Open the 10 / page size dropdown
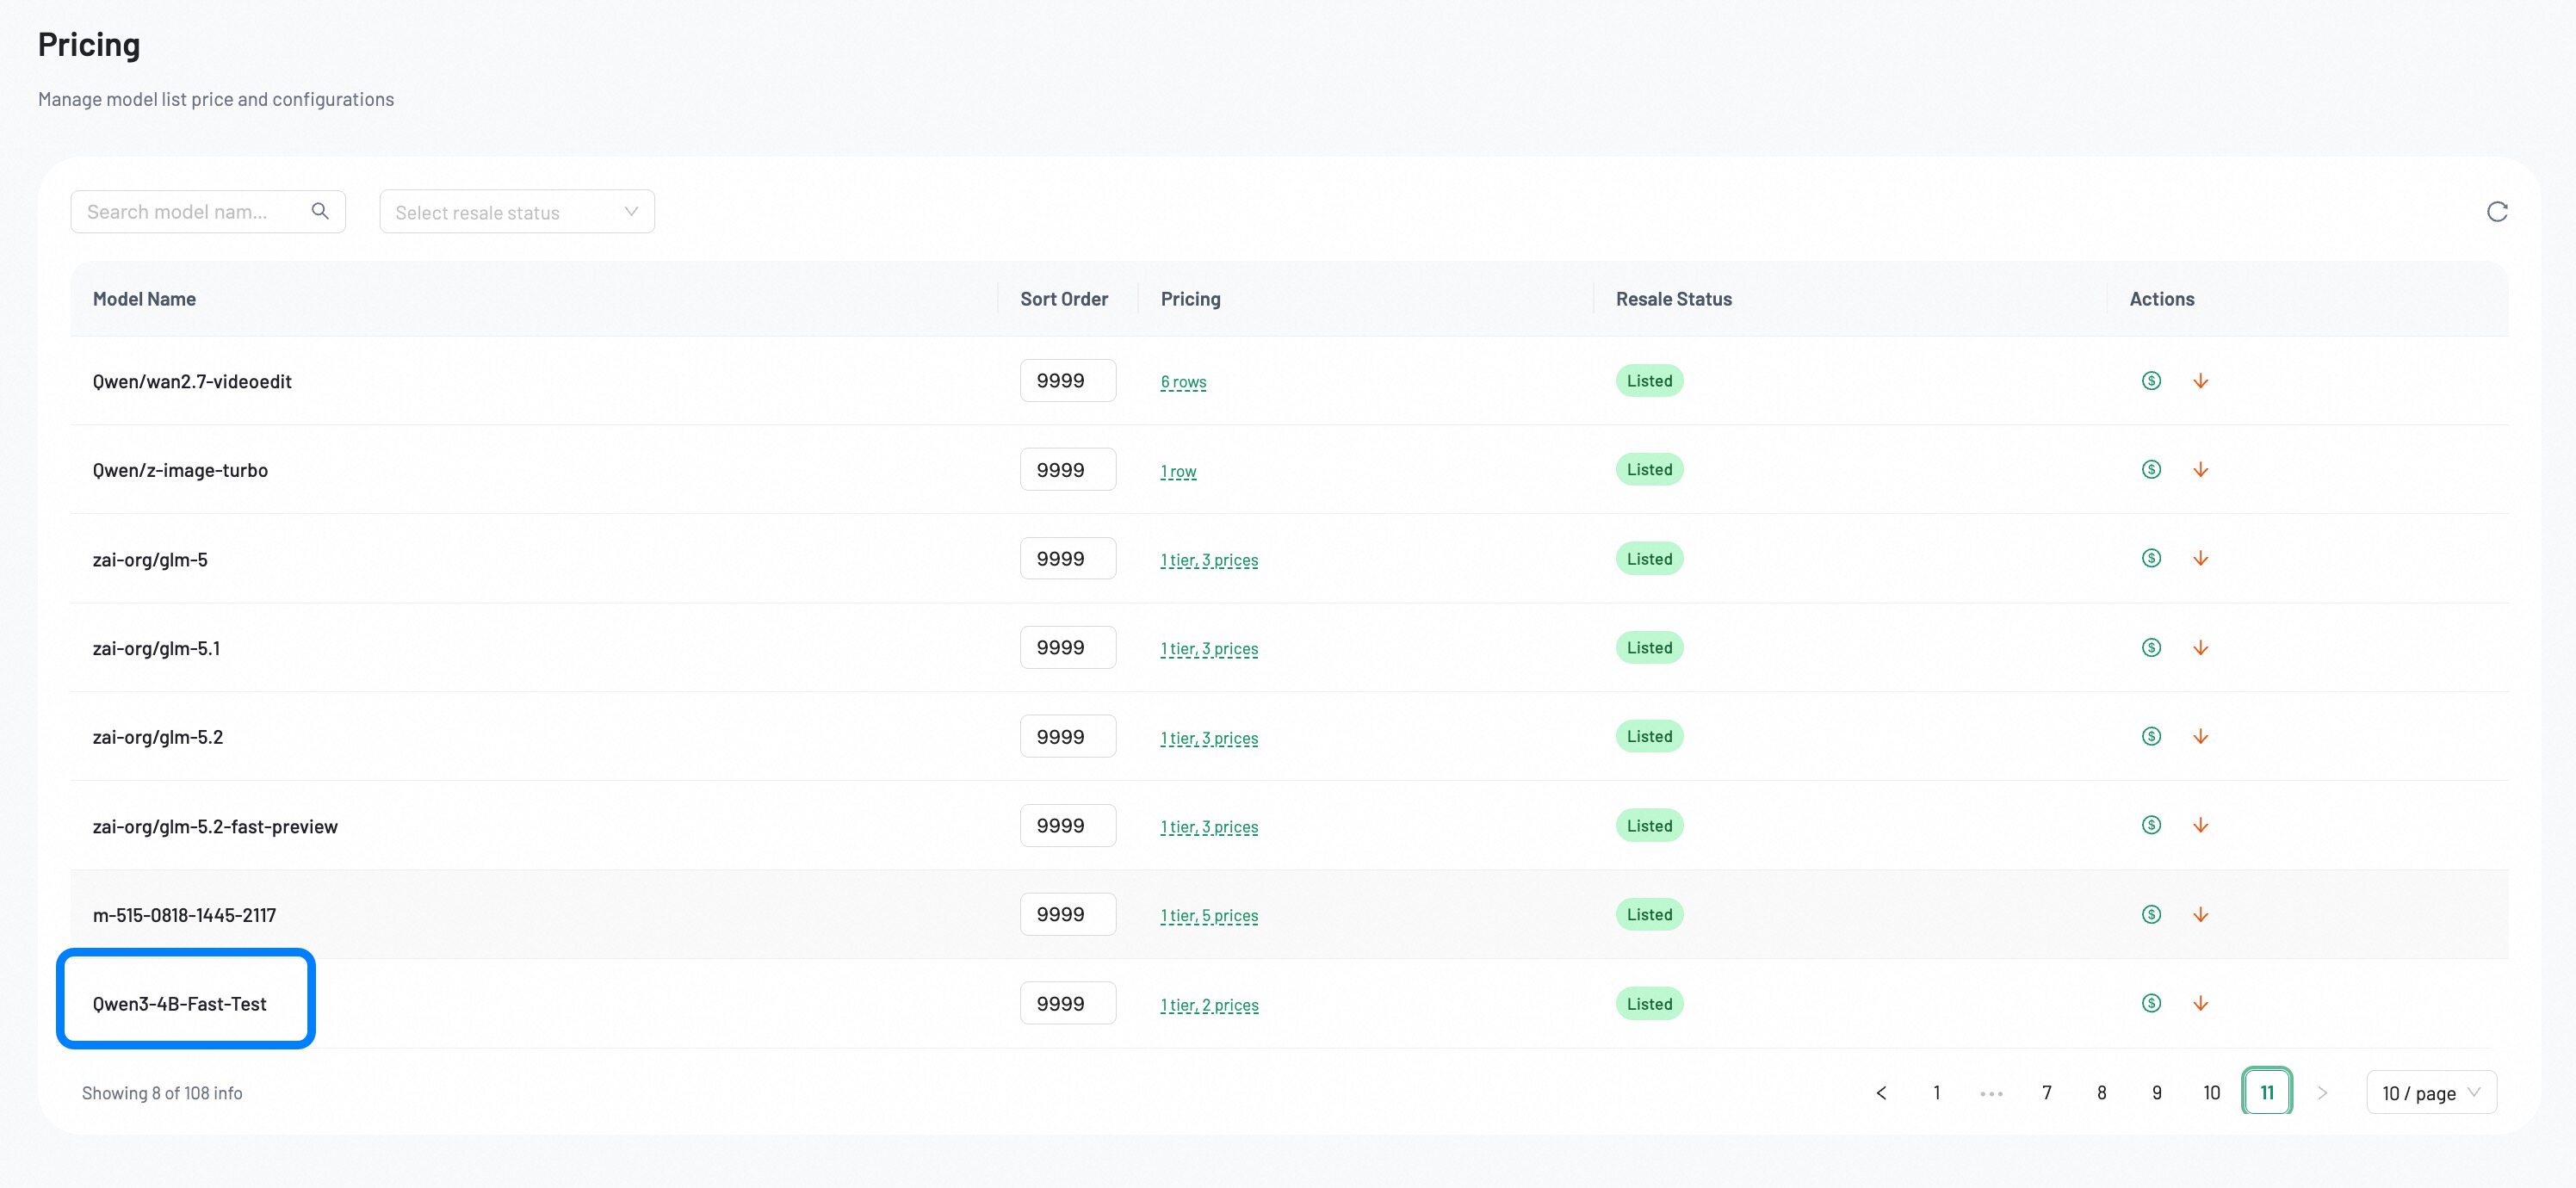 pyautogui.click(x=2431, y=1092)
